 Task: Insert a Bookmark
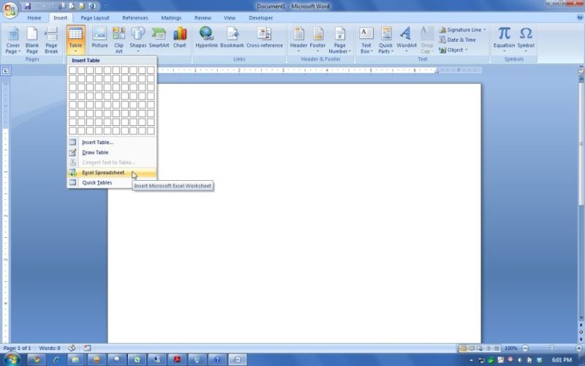point(232,37)
